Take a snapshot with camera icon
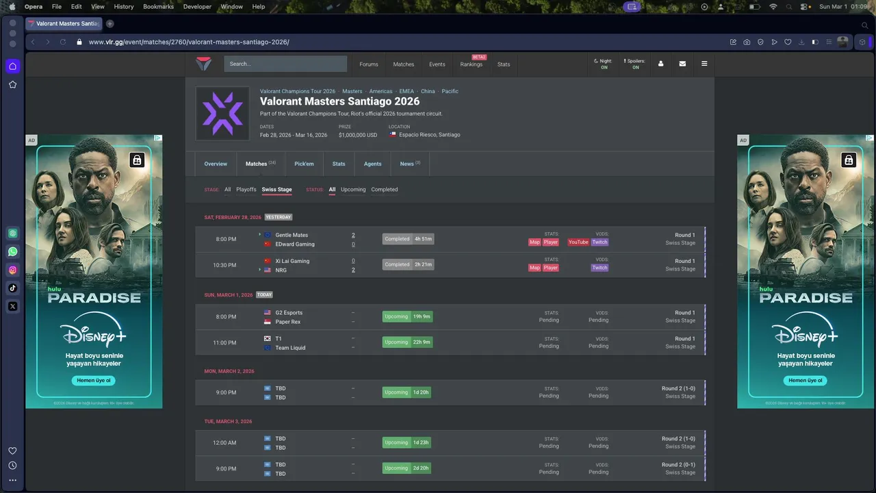Image resolution: width=876 pixels, height=493 pixels. point(747,42)
